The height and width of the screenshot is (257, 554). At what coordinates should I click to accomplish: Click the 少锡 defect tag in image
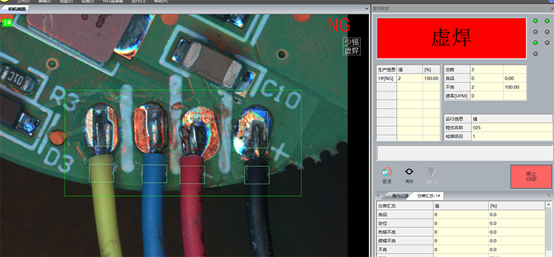(x=352, y=42)
